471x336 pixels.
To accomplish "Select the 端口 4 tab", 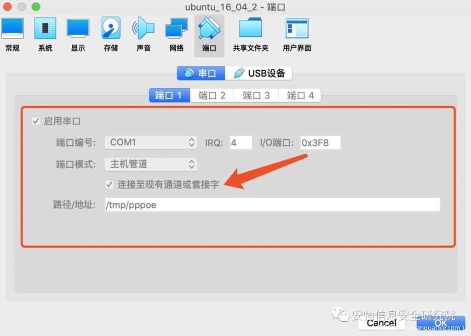I will coord(300,96).
